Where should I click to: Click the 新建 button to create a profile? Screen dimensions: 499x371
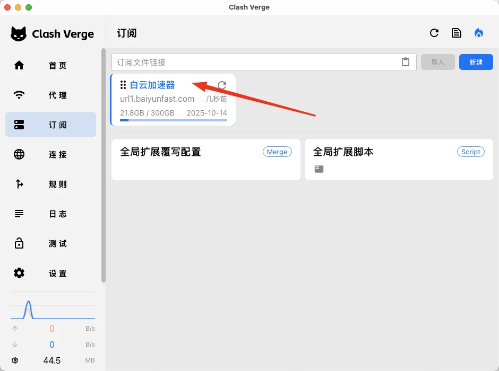click(476, 61)
